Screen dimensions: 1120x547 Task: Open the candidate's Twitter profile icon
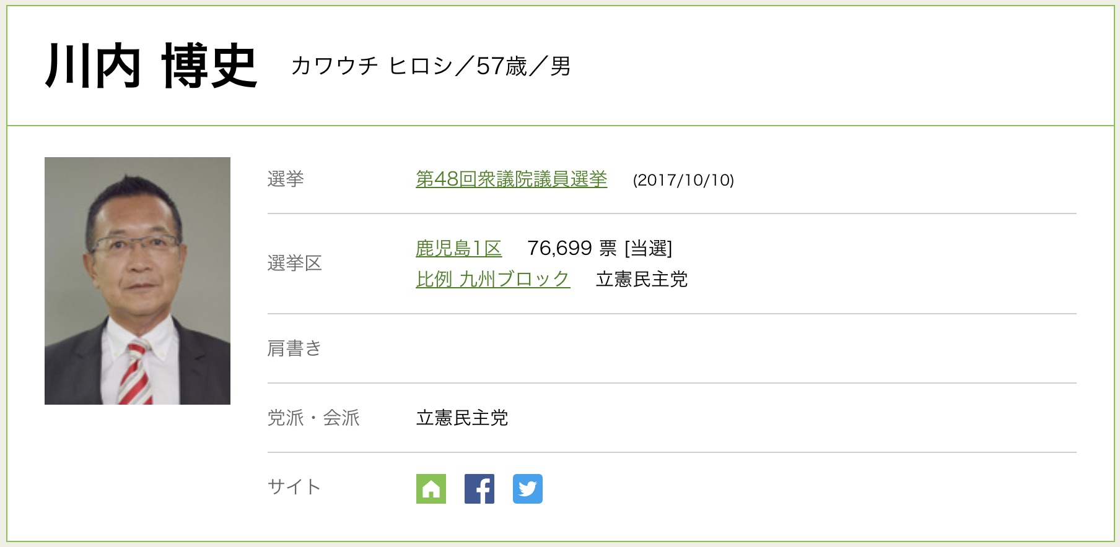click(527, 489)
